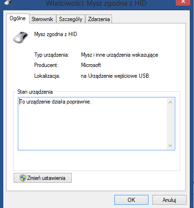Click the title bar mouse icon
The image size is (194, 208).
coord(8,2)
